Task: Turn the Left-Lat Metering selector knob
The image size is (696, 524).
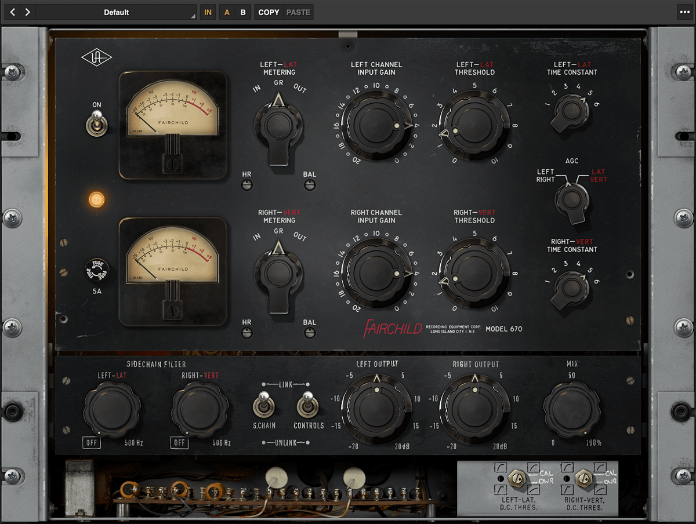Action: 279,126
